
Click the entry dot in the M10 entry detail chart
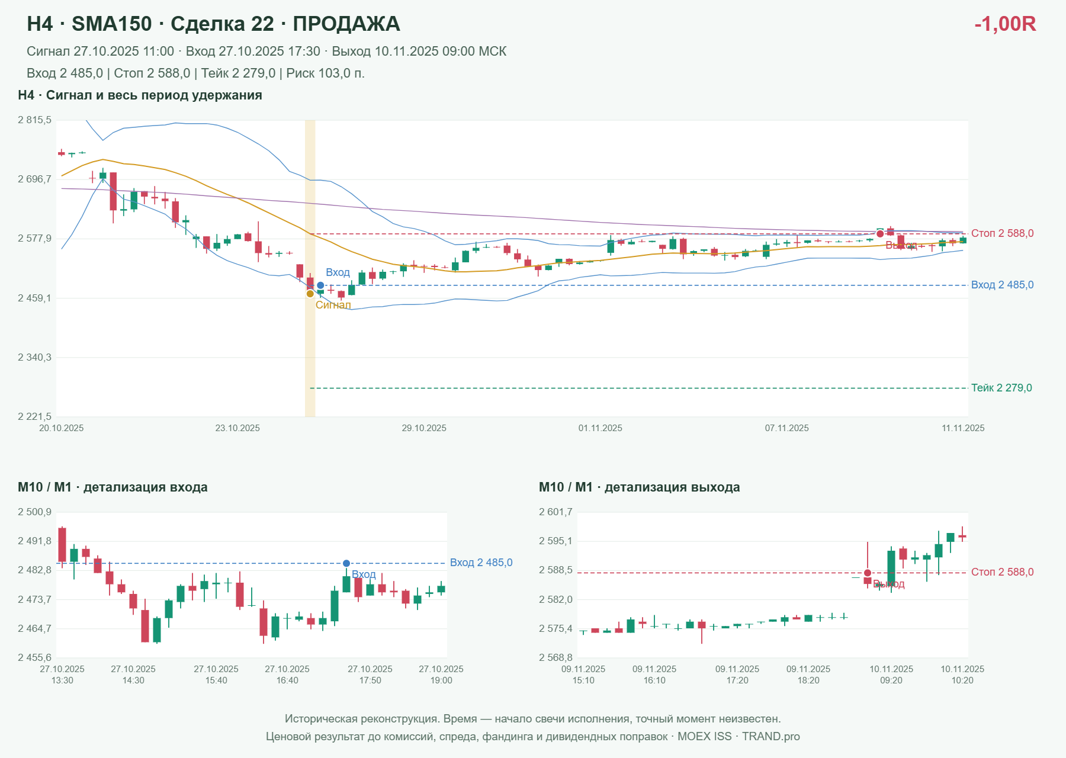346,563
